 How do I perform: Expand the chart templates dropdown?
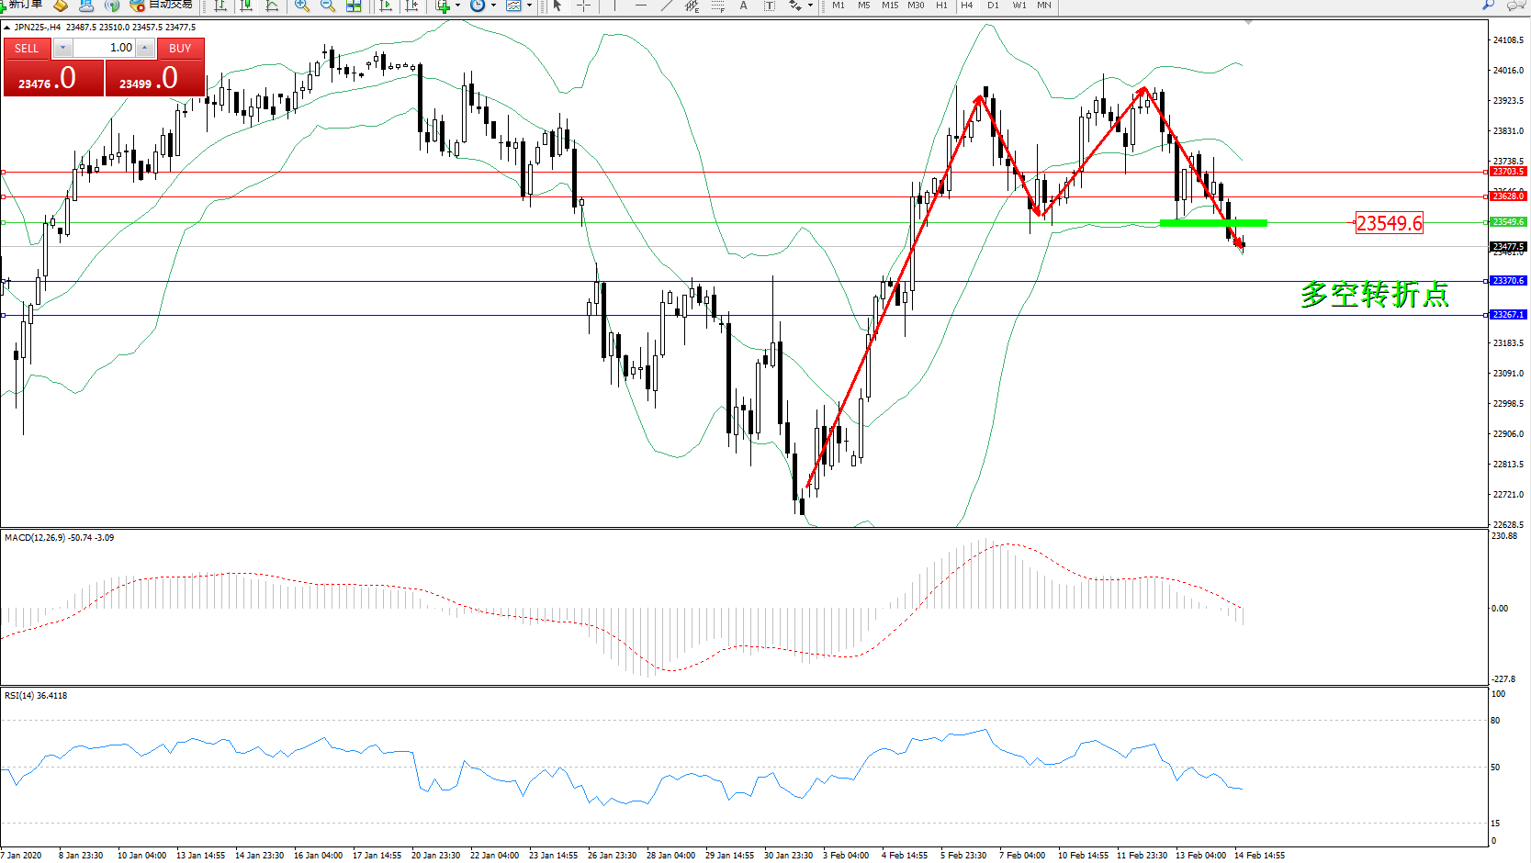point(529,6)
